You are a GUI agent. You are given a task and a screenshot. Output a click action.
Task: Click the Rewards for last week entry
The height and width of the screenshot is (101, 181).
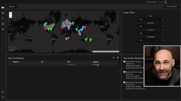(x=134, y=72)
